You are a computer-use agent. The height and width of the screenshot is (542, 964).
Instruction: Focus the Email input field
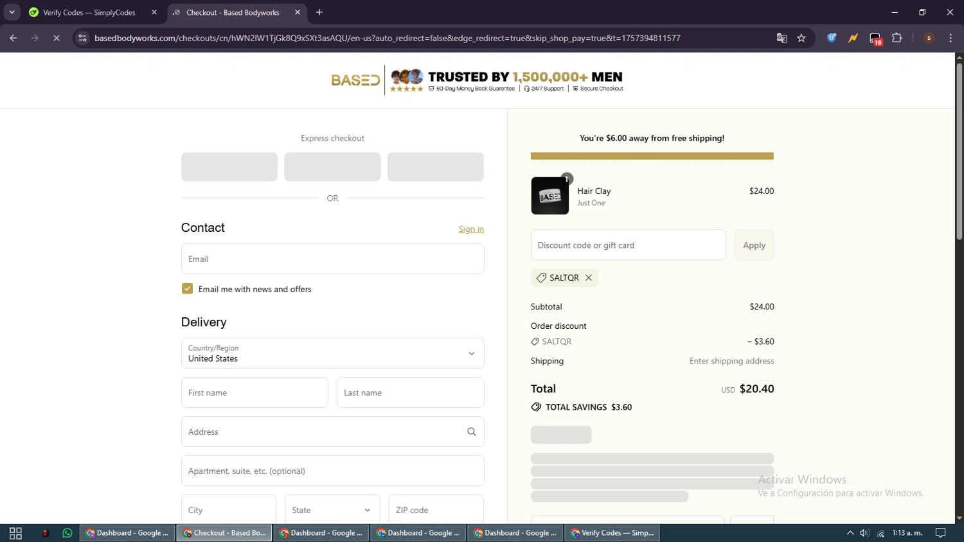point(332,259)
